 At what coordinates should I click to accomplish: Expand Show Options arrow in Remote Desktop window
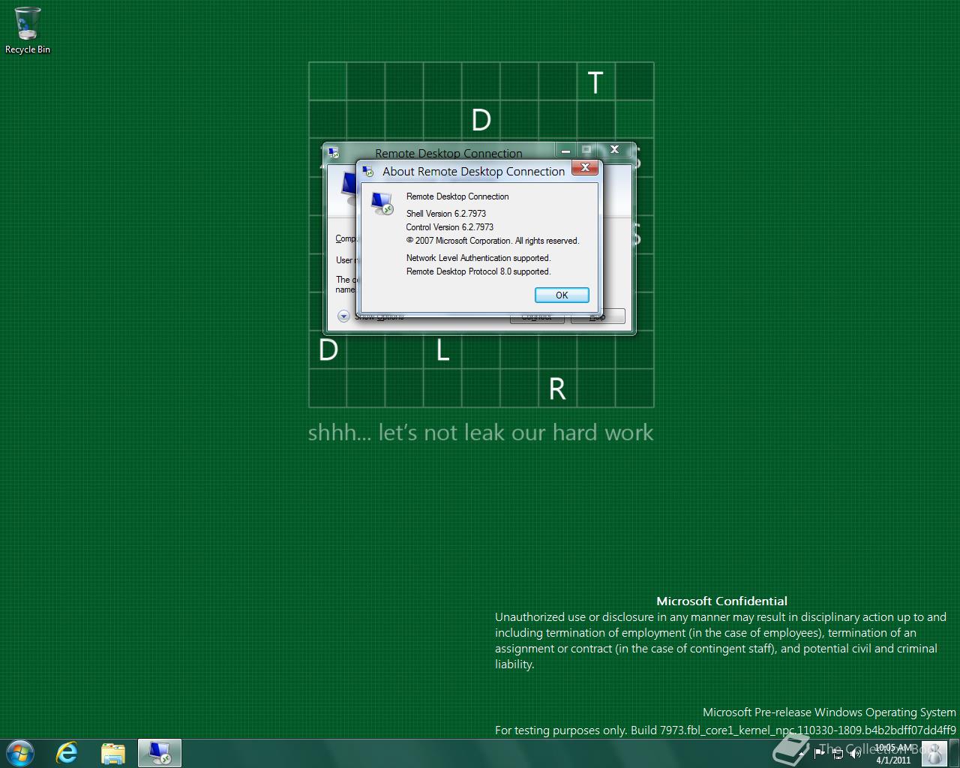[343, 316]
